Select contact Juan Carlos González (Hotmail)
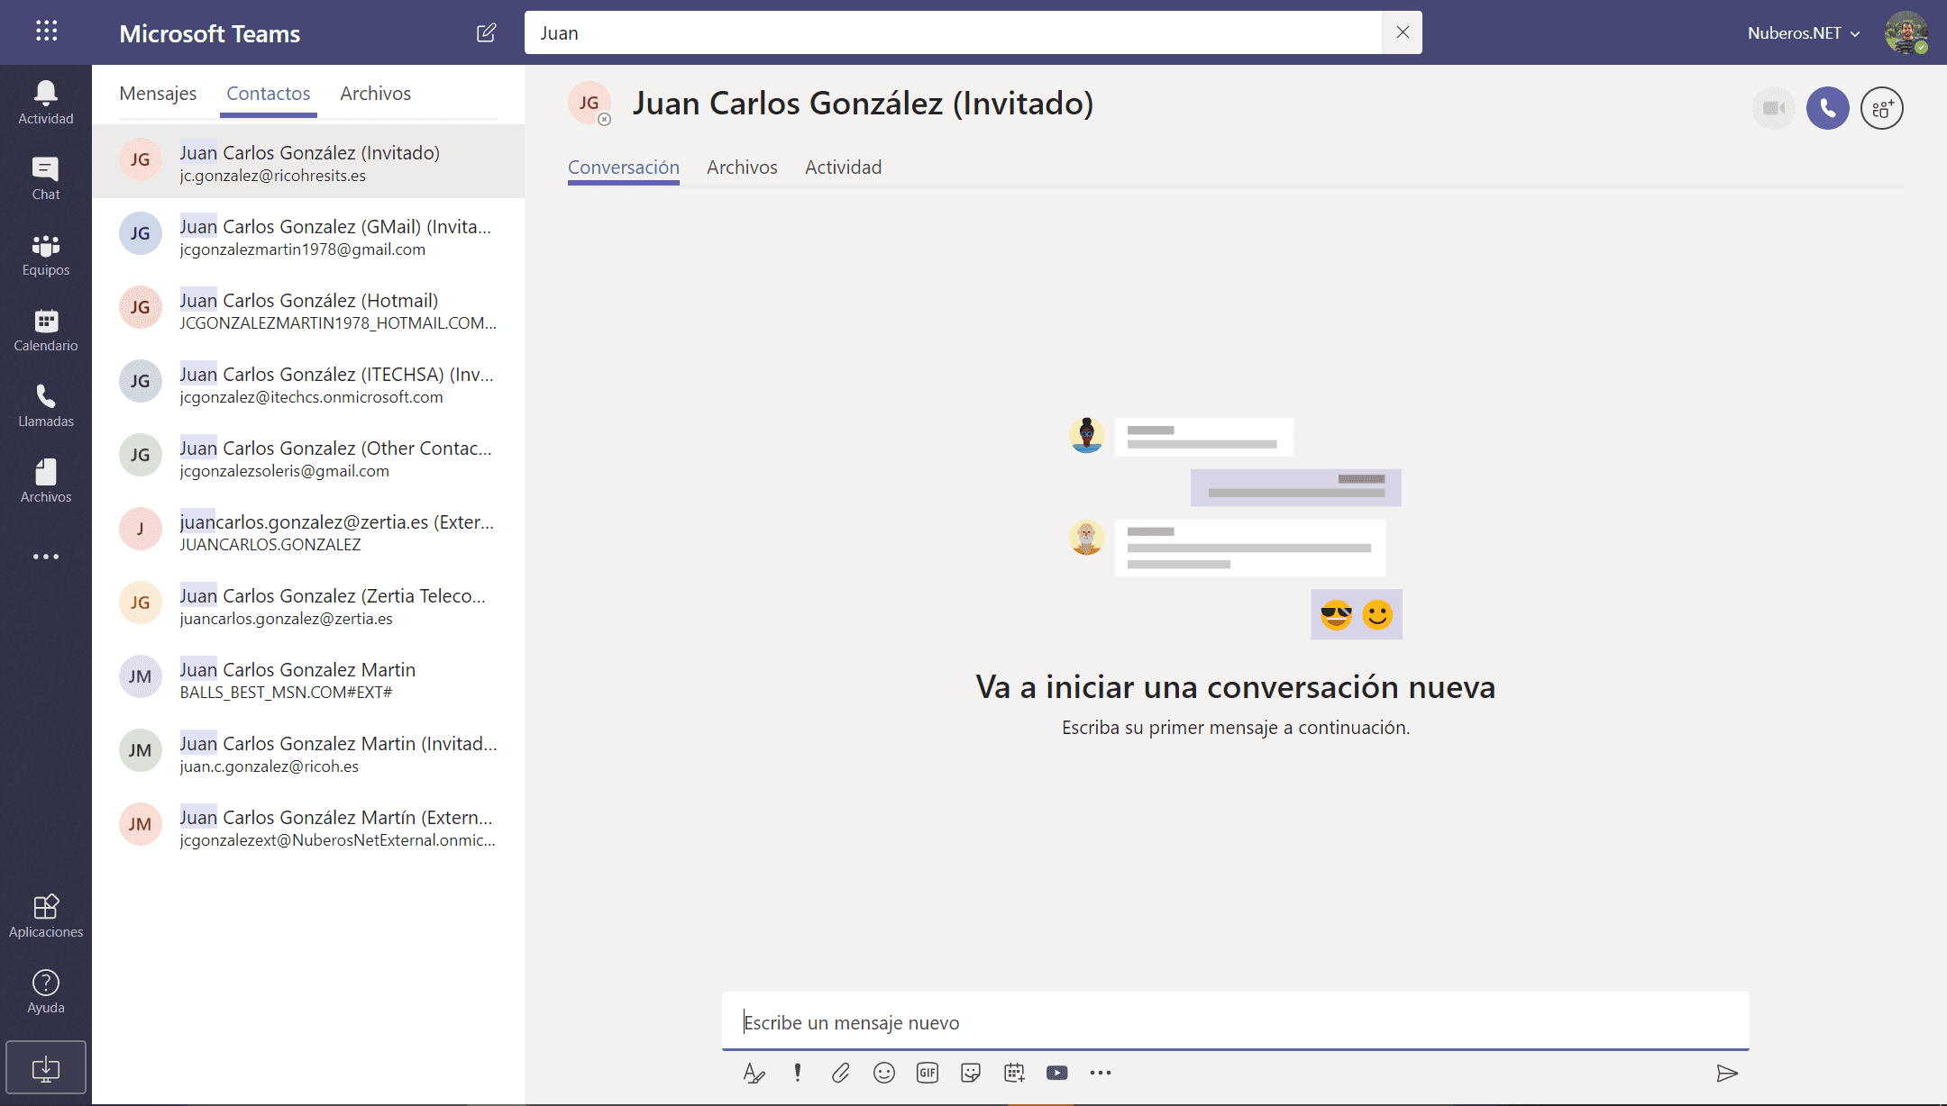1947x1106 pixels. tap(308, 310)
